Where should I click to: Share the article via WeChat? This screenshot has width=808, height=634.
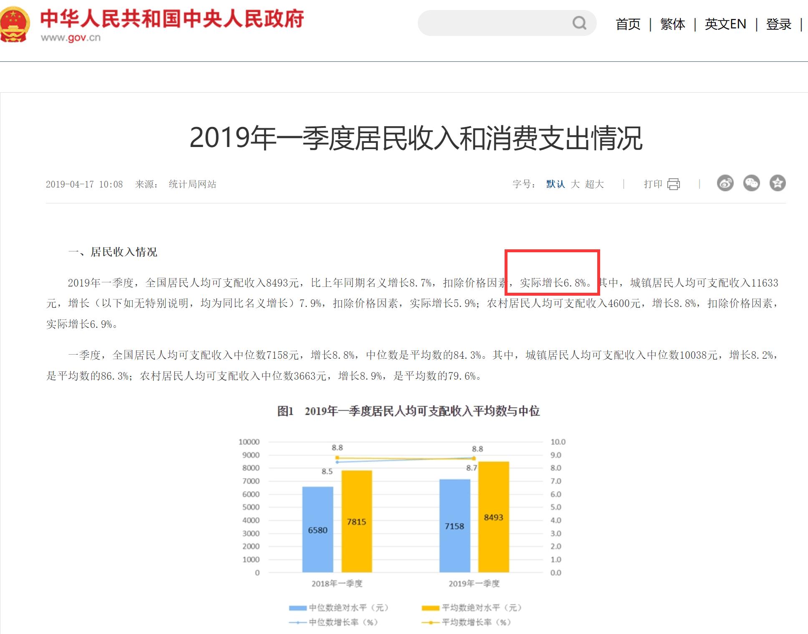(751, 183)
